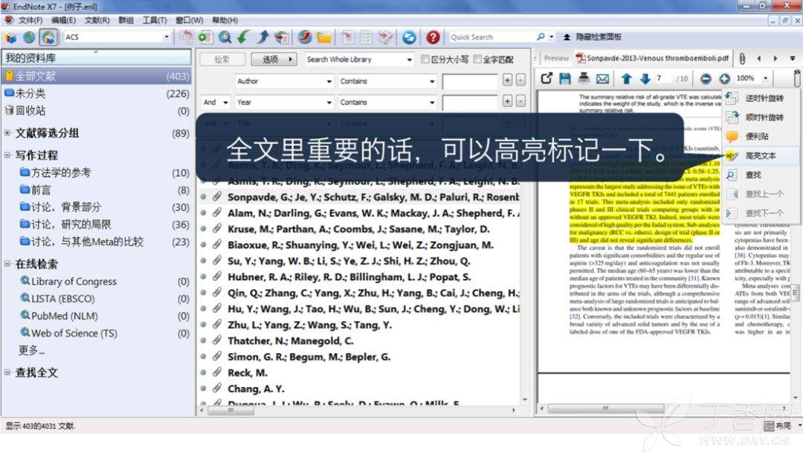Choose 逆时针旋转 from PDF tools menu

(761, 98)
